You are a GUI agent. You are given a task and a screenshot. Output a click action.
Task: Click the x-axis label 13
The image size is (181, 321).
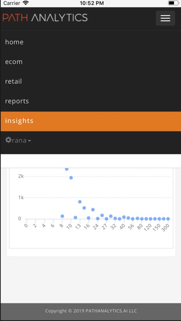pos(78,226)
